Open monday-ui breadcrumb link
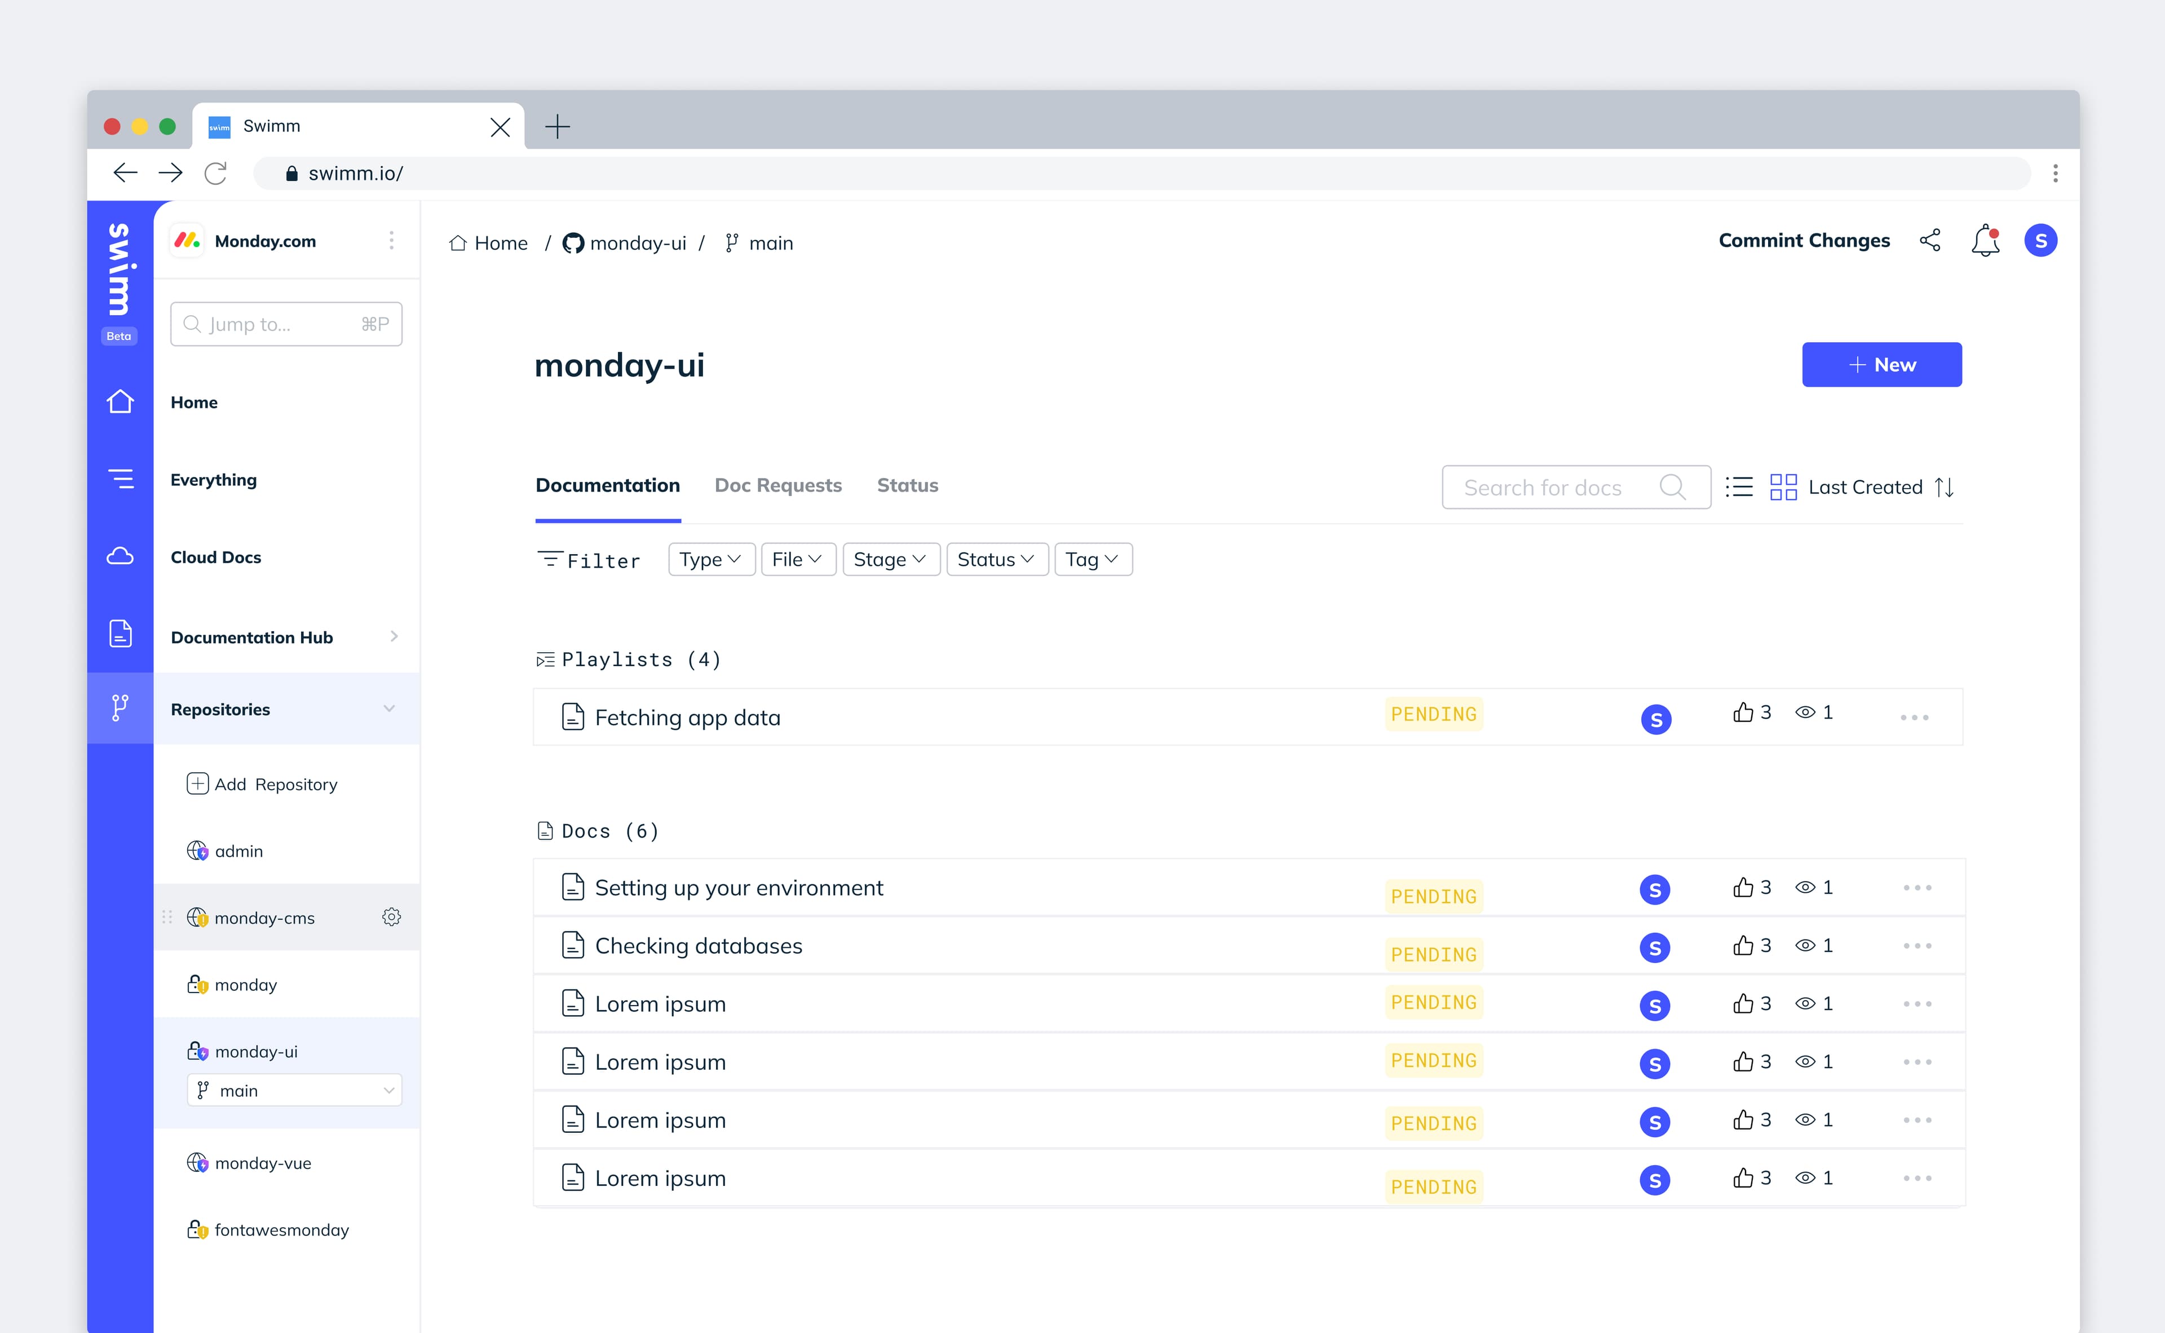The width and height of the screenshot is (2165, 1333). point(624,242)
